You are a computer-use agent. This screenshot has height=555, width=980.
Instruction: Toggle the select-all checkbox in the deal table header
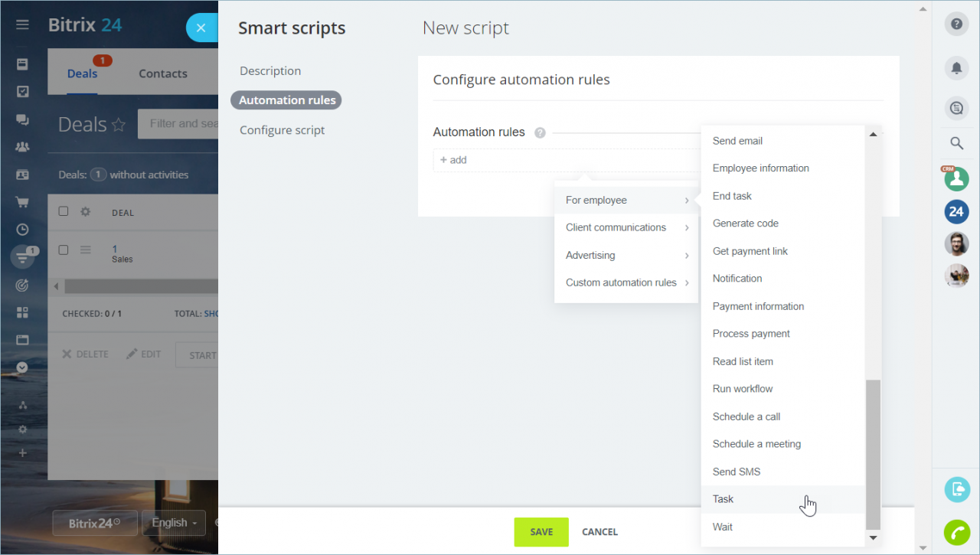pyautogui.click(x=64, y=211)
